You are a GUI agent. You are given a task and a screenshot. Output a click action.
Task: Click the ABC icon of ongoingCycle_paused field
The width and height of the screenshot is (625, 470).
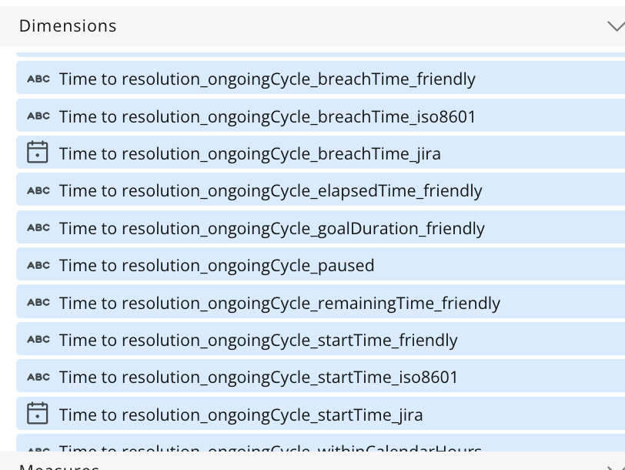pyautogui.click(x=38, y=265)
